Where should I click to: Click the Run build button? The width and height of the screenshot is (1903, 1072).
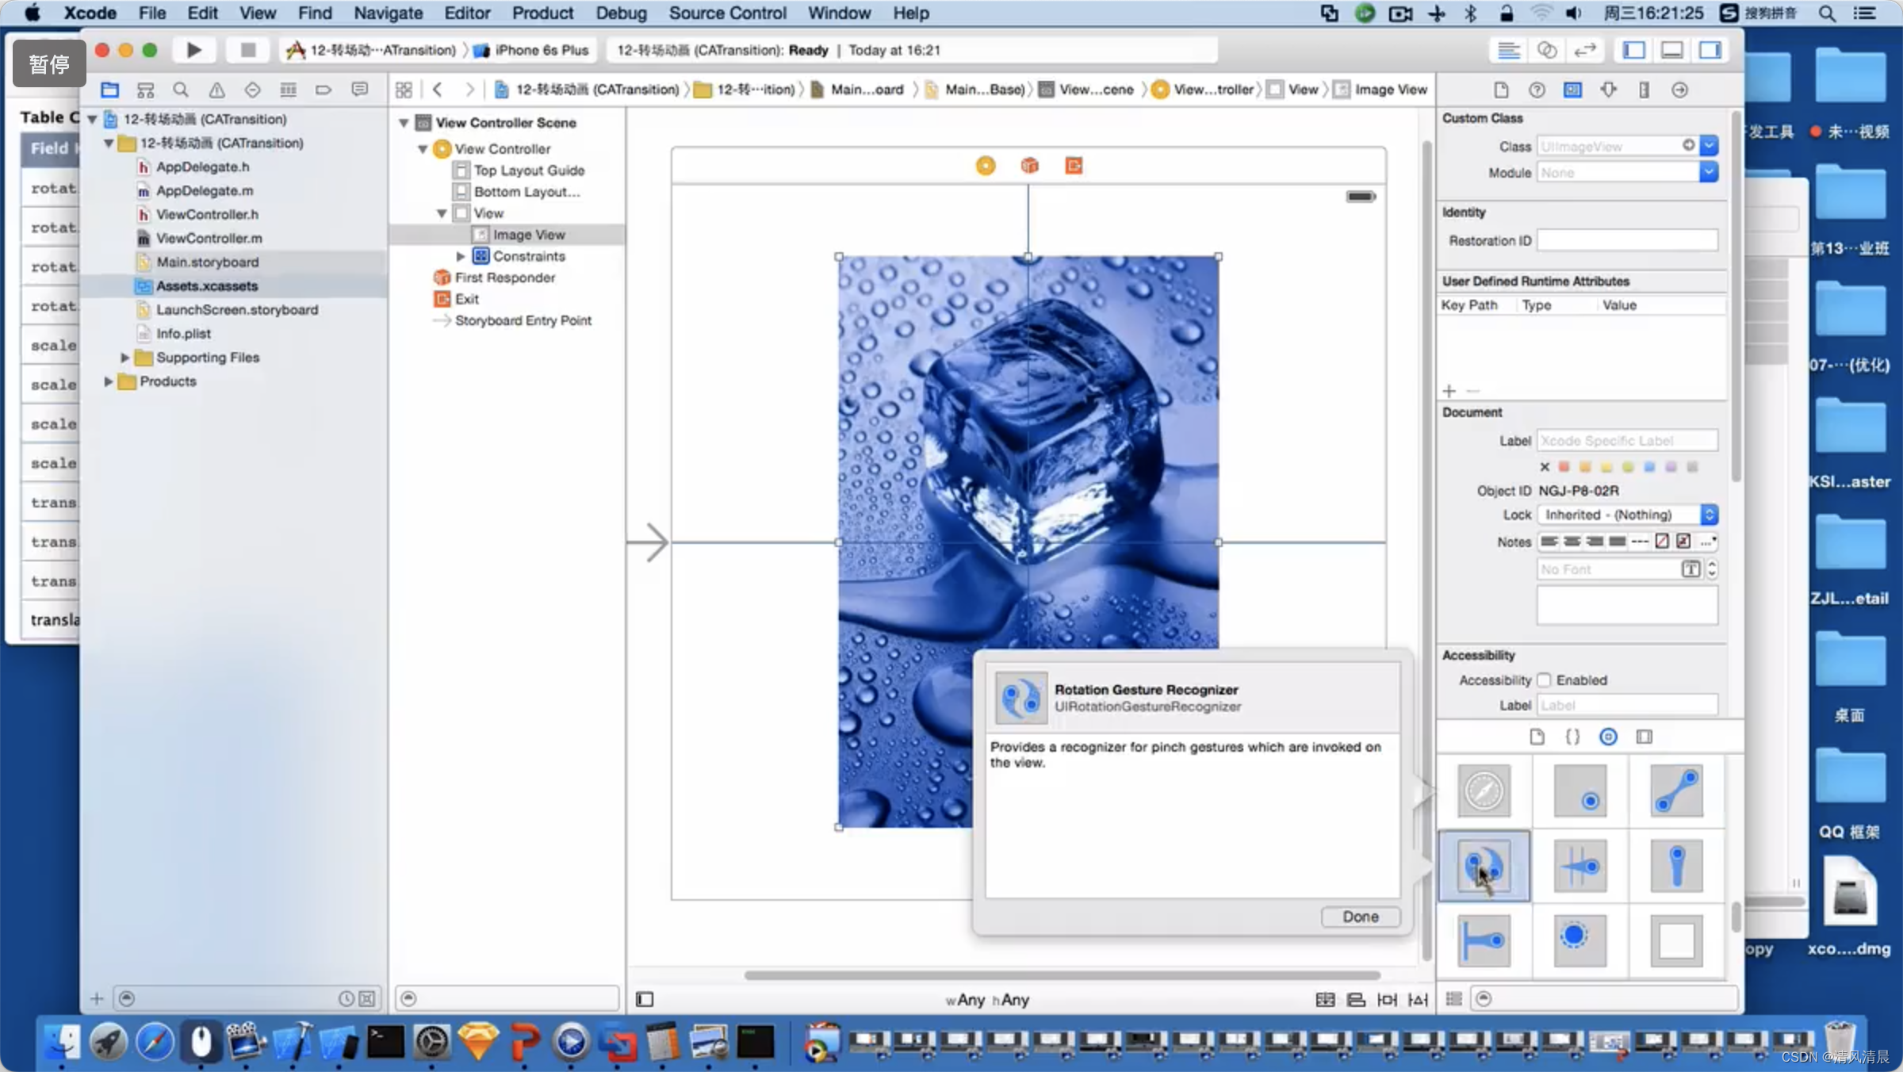[192, 50]
